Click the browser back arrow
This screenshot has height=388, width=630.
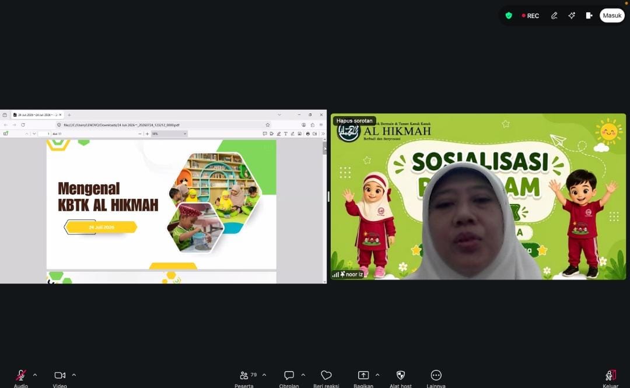tap(6, 125)
